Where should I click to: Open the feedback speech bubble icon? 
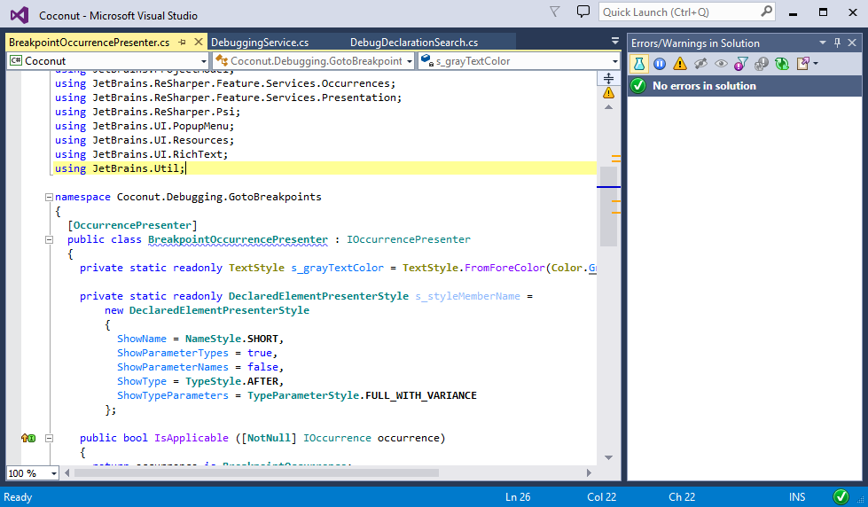point(583,12)
